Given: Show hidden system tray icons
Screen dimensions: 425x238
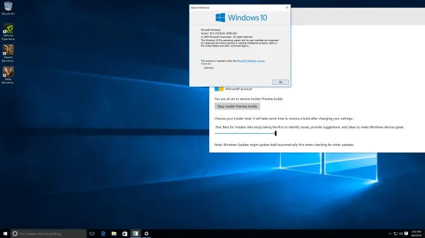Looking at the screenshot, I should [x=390, y=233].
